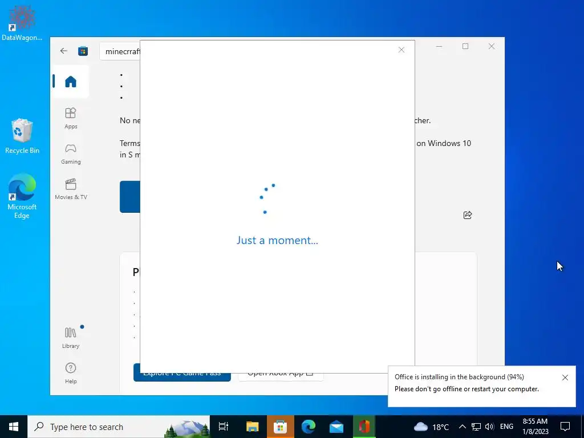Close the Microsoft Store window

pyautogui.click(x=492, y=46)
